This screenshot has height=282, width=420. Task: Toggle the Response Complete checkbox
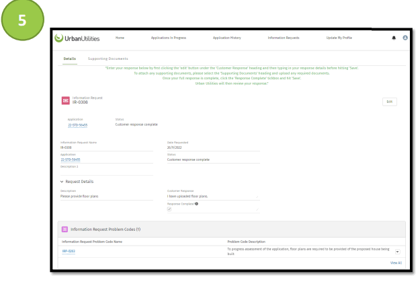tap(169, 209)
